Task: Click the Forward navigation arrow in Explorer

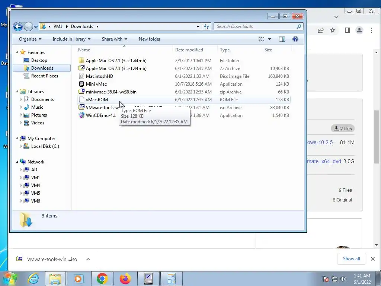Action: pos(28,26)
